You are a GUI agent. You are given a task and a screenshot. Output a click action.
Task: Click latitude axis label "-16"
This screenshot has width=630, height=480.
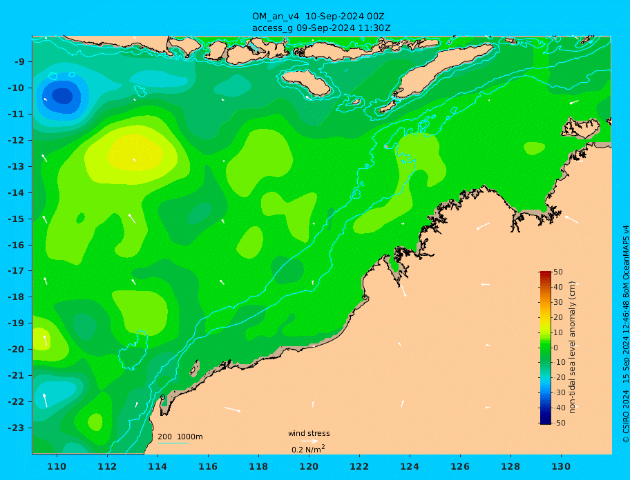(16, 245)
